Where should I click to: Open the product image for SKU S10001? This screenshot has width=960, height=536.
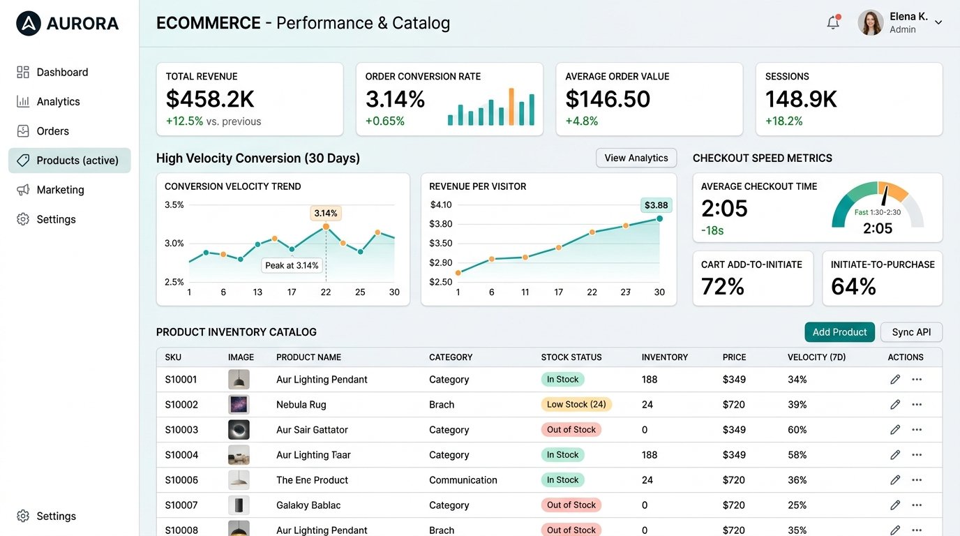pos(239,380)
